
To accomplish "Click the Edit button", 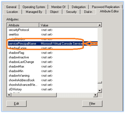I will [x=16, y=104].
